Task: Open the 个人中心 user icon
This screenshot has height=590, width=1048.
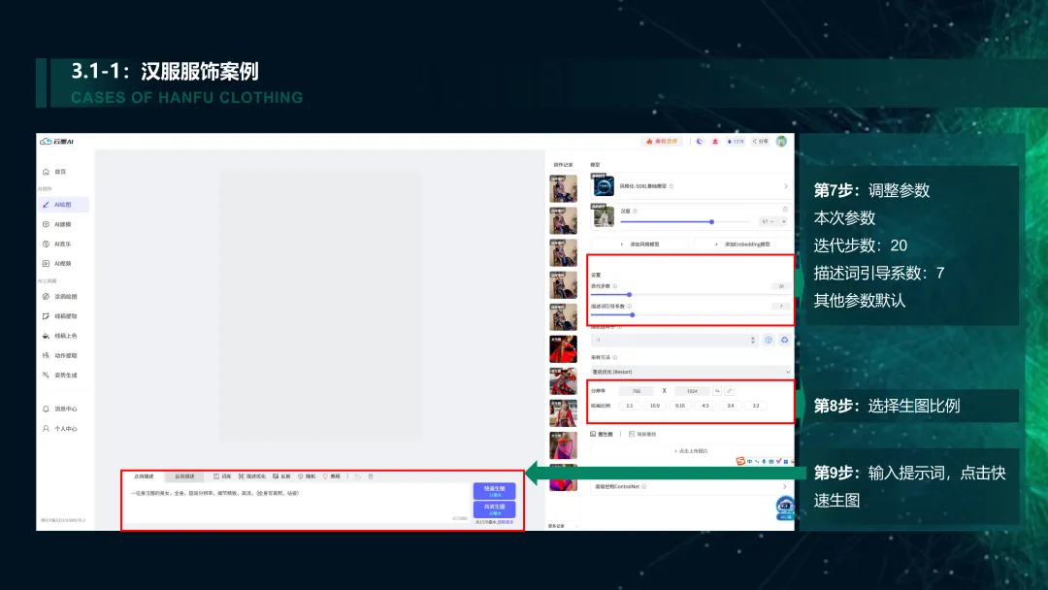Action: [47, 428]
